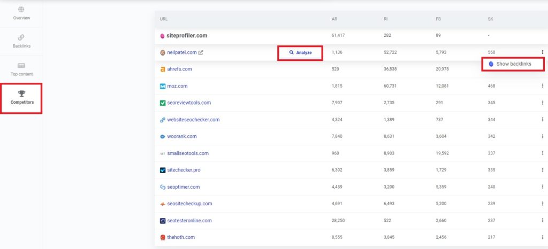
Task: Click the neilpatel.com avatar favicon
Action: point(163,53)
